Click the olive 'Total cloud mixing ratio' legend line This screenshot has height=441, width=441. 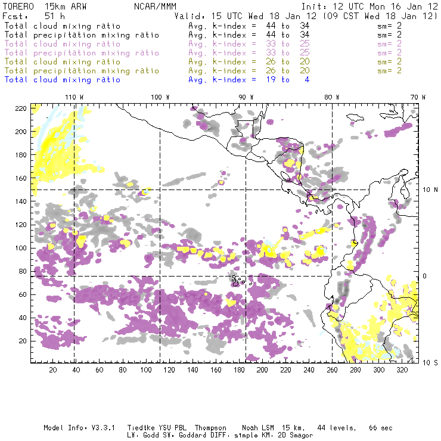[x=63, y=61]
